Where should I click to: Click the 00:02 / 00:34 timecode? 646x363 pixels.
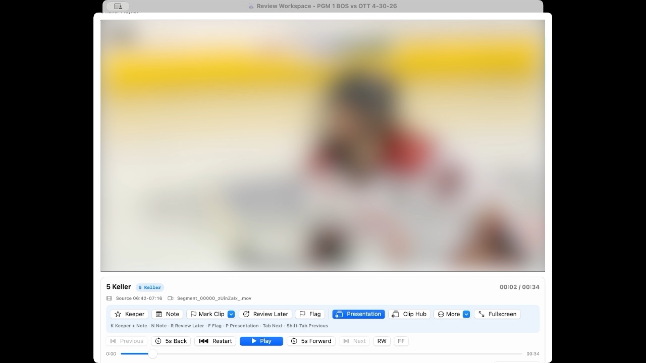point(519,287)
